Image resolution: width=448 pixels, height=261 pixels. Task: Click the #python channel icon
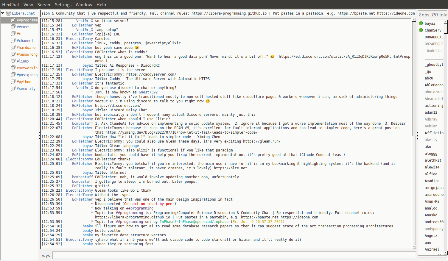tap(13, 82)
